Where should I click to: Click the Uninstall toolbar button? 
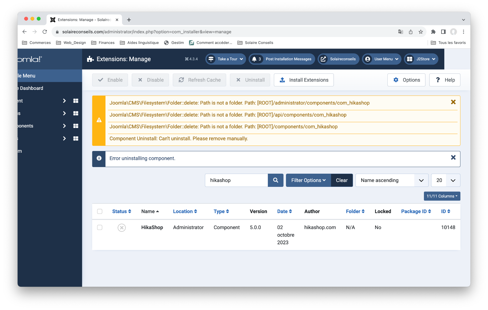[x=250, y=80]
